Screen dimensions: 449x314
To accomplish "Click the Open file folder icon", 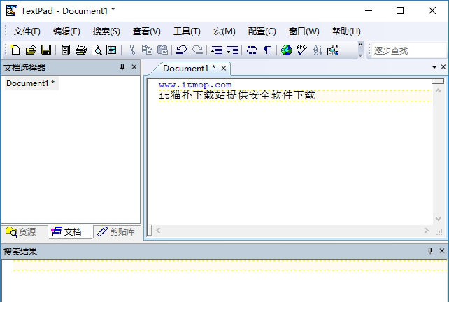I will pos(31,50).
